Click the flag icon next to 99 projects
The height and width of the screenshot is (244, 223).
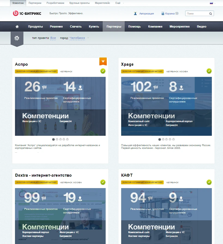(x=44, y=198)
